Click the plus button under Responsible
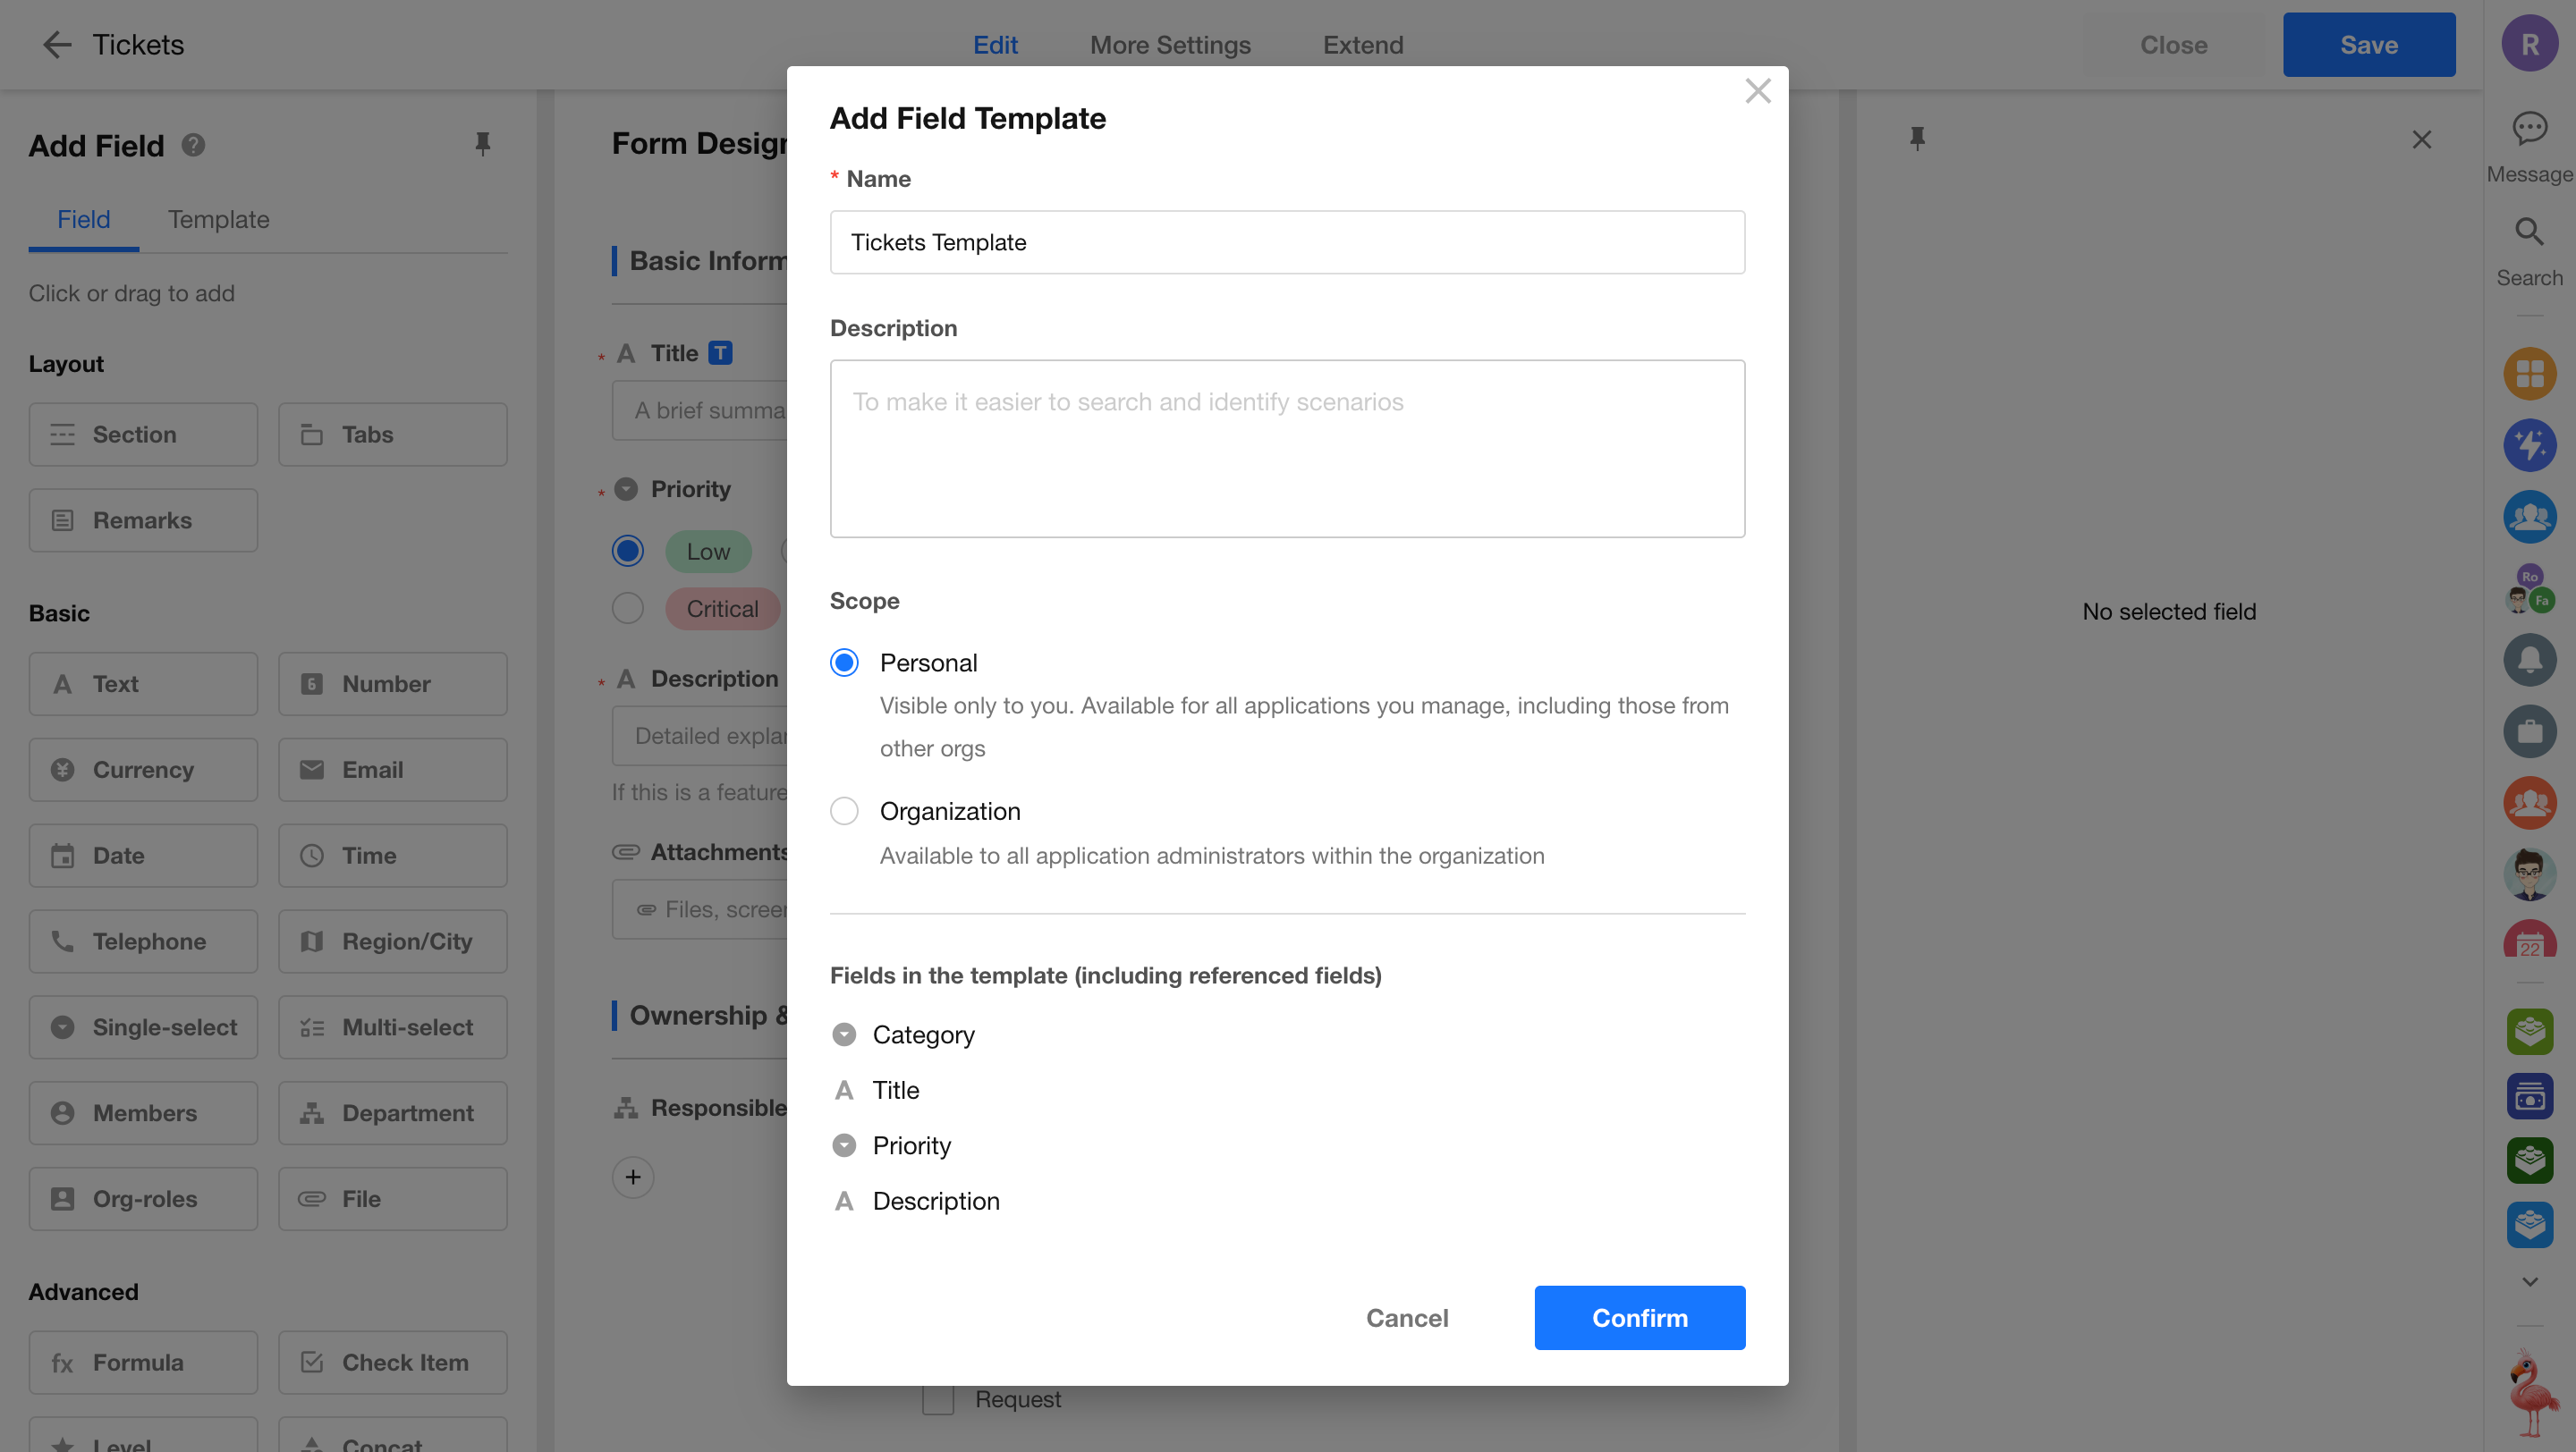Viewport: 2576px width, 1452px height. [633, 1178]
